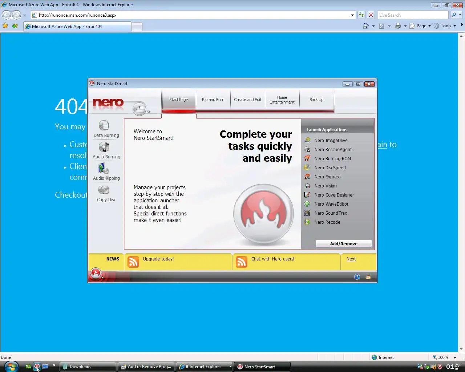Expand grouped Internet Explorer taskbar dropdown
This screenshot has height=372, width=465.
230,367
